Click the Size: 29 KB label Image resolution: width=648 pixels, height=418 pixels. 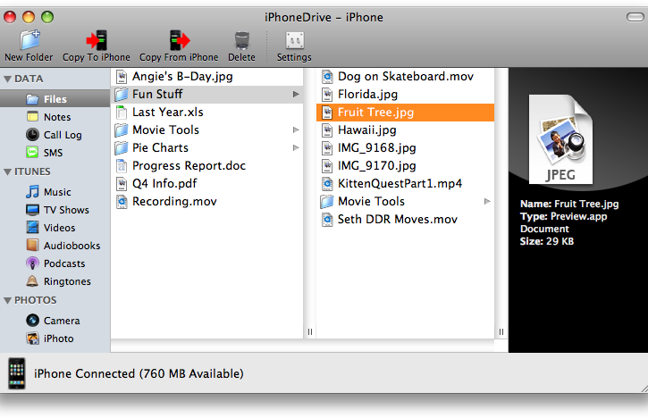547,241
